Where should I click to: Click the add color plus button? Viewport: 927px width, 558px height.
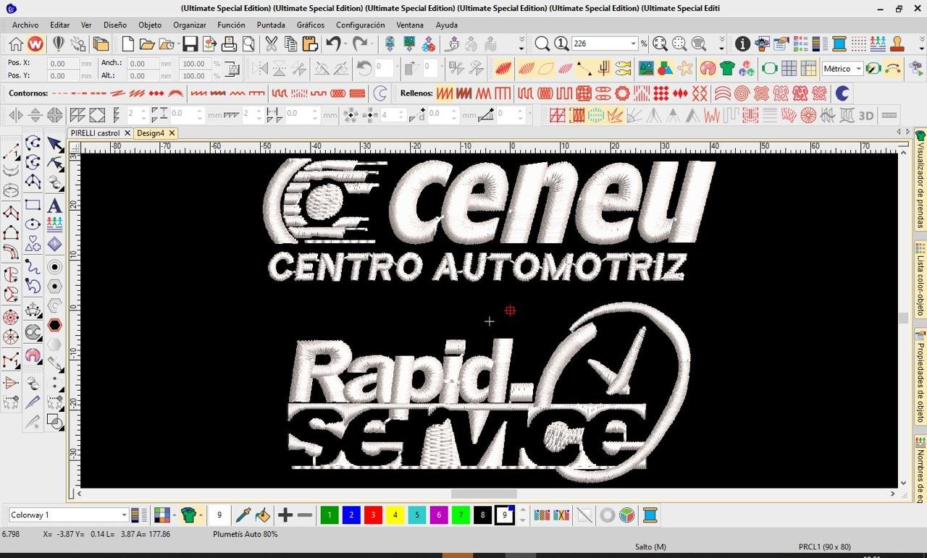pyautogui.click(x=285, y=515)
